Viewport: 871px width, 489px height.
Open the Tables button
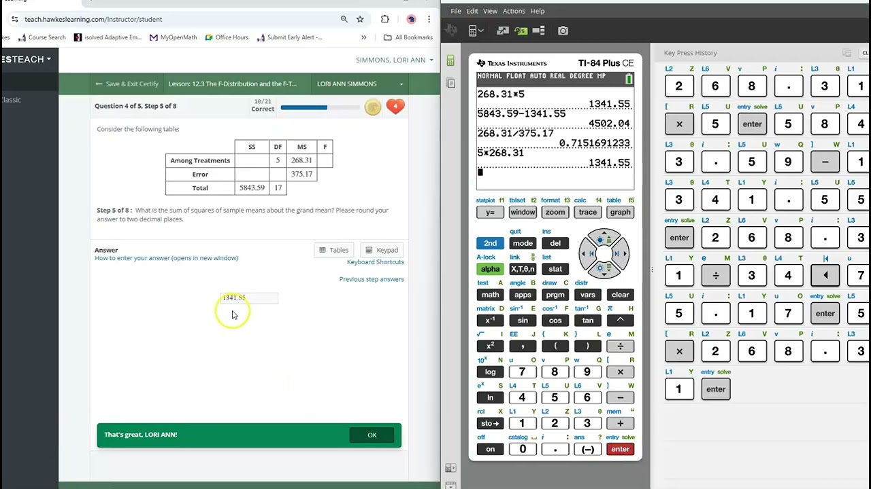tap(334, 250)
